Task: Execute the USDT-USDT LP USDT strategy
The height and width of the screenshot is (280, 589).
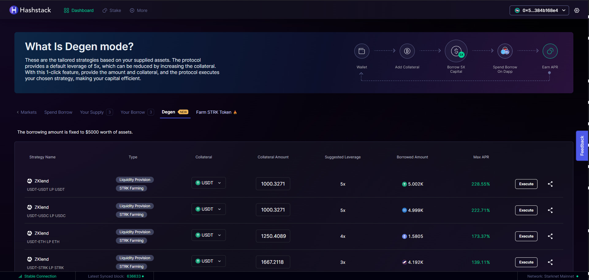Action: pyautogui.click(x=526, y=184)
